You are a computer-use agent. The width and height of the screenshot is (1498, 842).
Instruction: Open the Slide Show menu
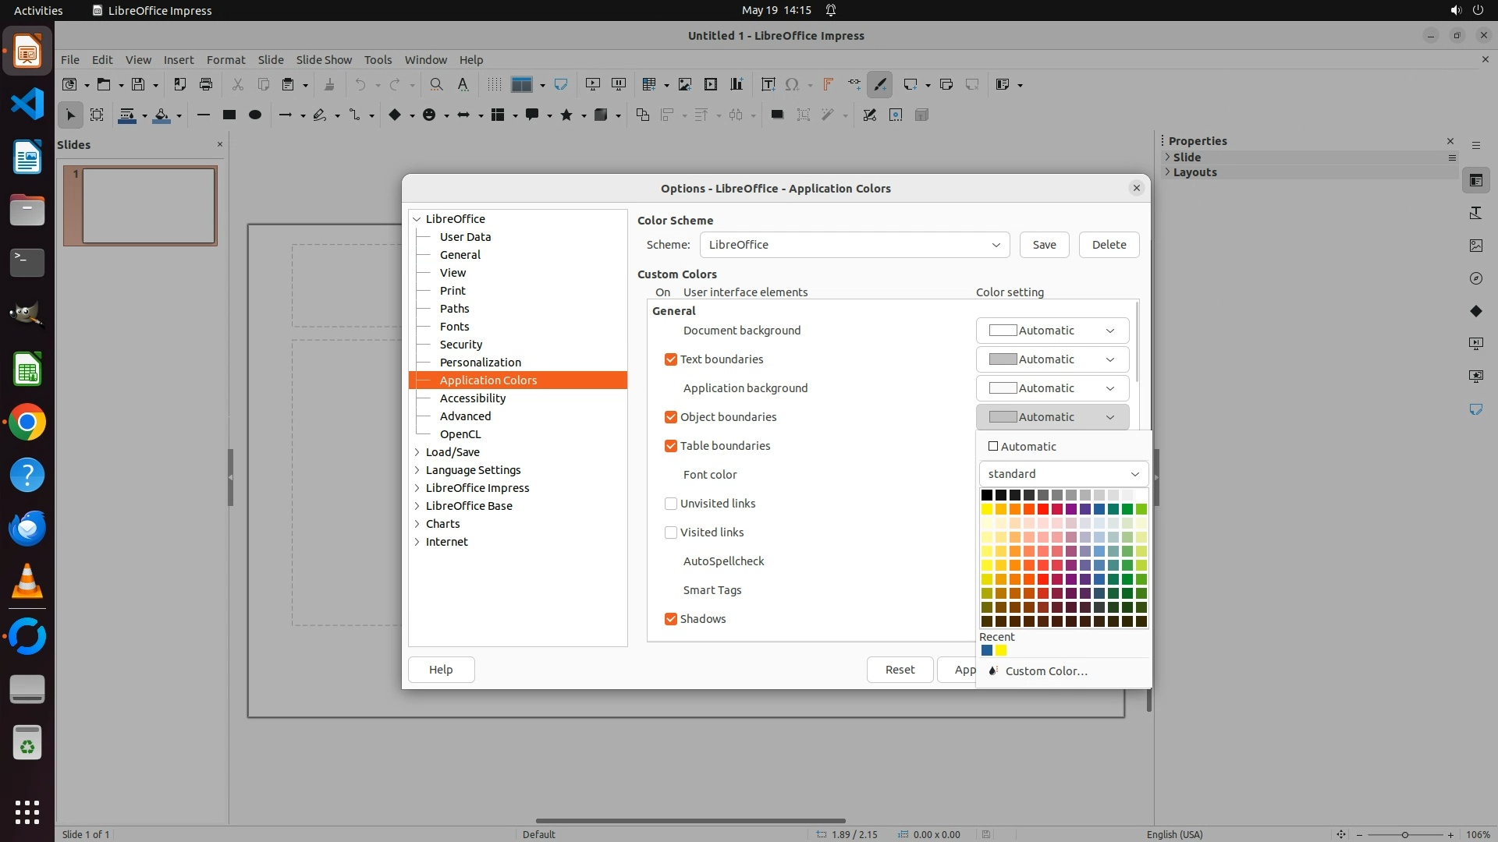(x=323, y=59)
